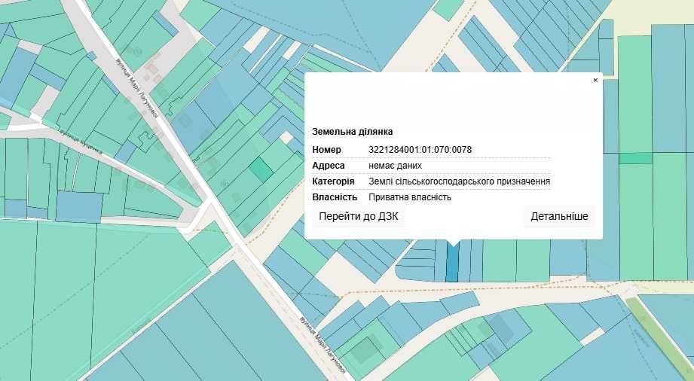This screenshot has height=381, width=694.
Task: Select the Землі сільськогосподарського призначення category value
Action: tap(460, 181)
